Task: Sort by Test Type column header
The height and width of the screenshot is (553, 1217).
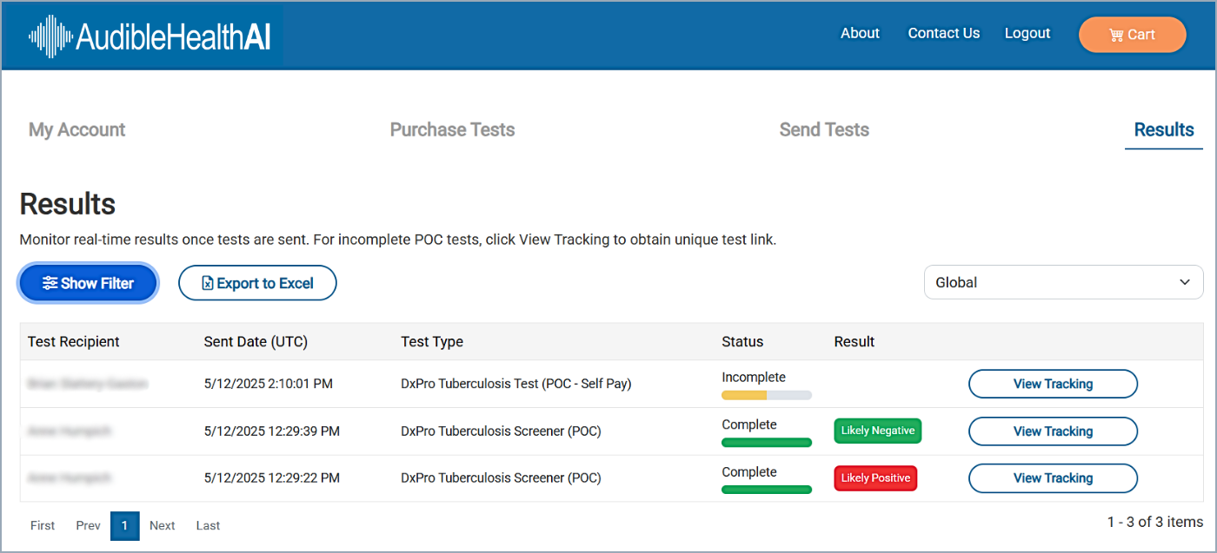Action: click(x=432, y=342)
